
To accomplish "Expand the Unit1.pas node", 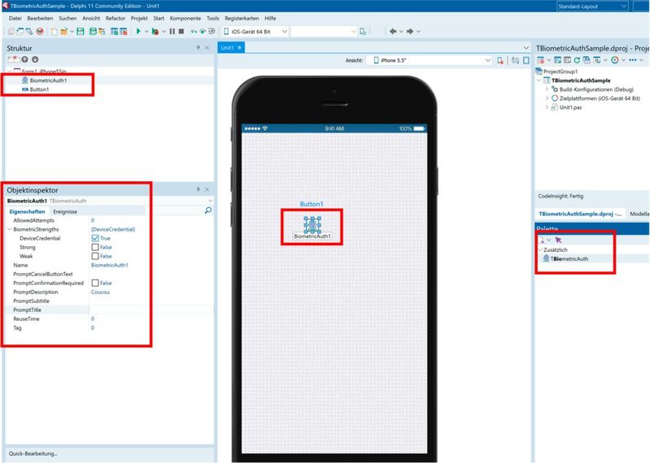I will click(x=547, y=107).
